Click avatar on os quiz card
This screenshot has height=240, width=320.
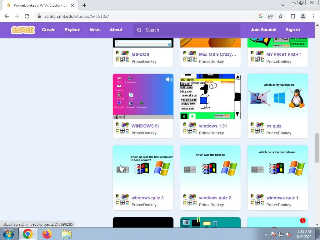(x=257, y=128)
